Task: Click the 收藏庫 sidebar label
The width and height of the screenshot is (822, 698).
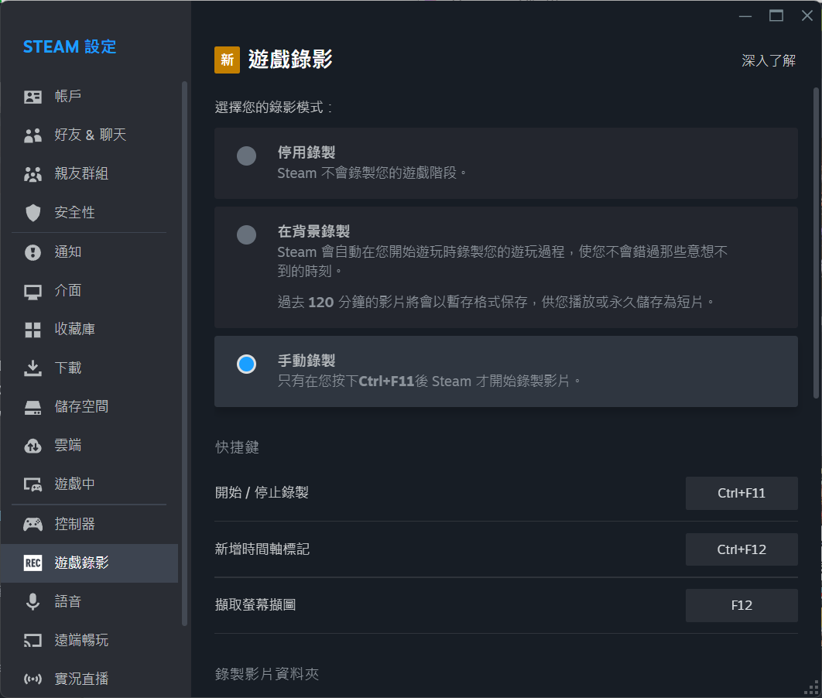Action: (75, 329)
